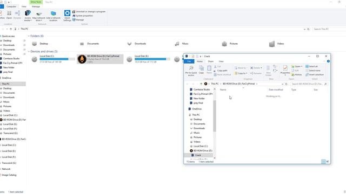Open Settings via the gear icon

(x=67, y=13)
